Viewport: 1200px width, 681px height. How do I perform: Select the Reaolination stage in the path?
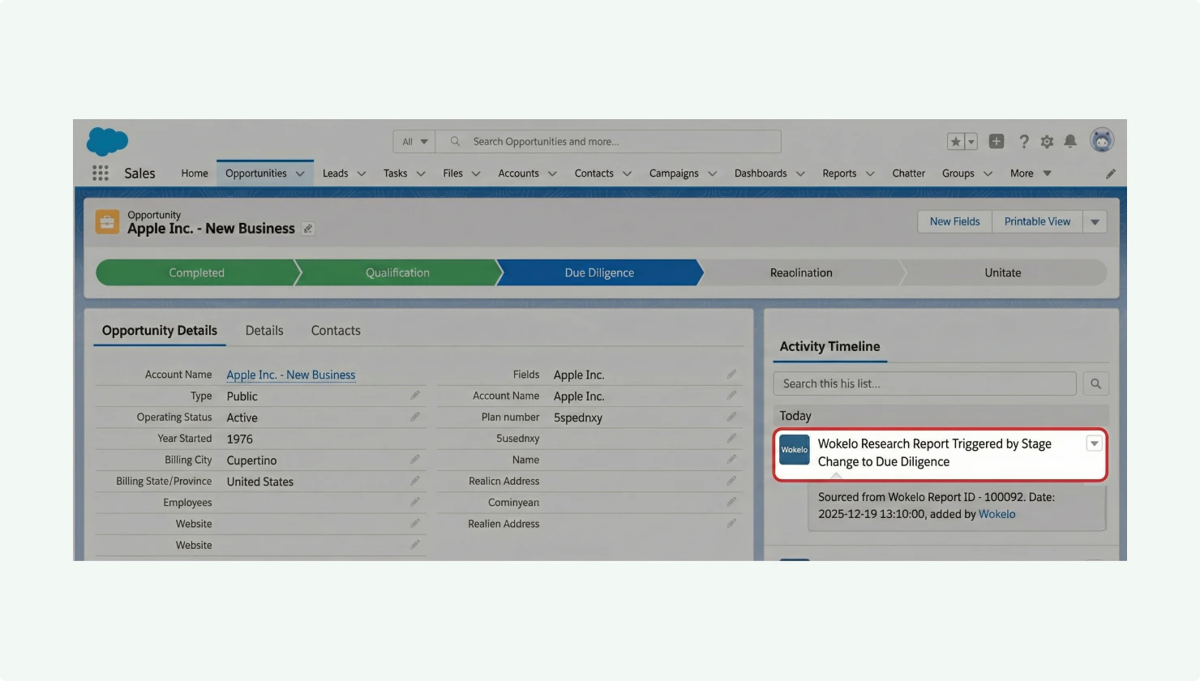801,272
